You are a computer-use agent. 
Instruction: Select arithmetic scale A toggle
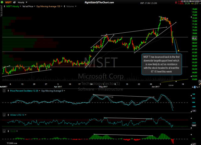193,87
